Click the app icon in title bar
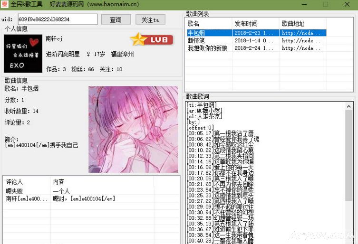 pos(4,4)
